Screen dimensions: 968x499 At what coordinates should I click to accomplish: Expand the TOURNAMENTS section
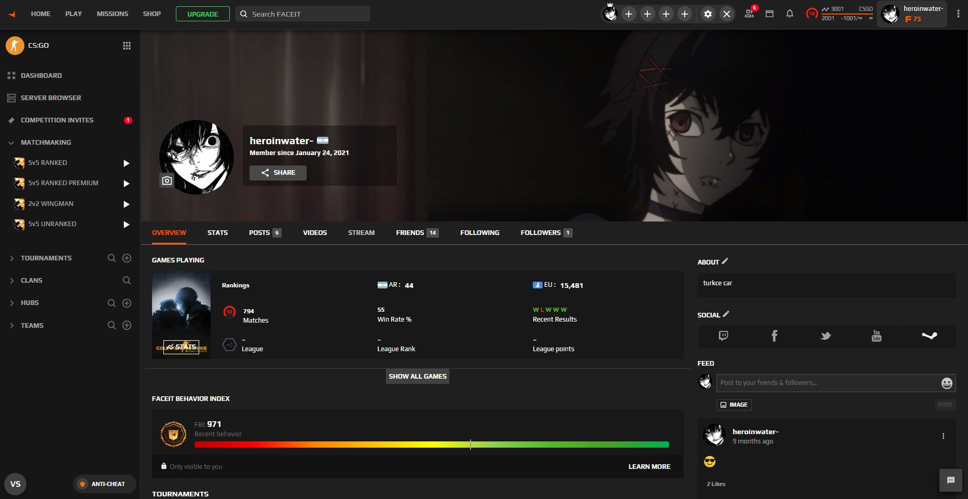click(11, 258)
